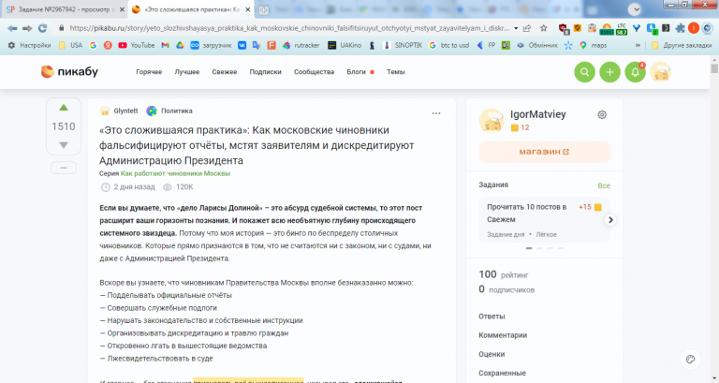The width and height of the screenshot is (719, 383).
Task: Open the Оценки sidebar link
Action: pyautogui.click(x=492, y=354)
